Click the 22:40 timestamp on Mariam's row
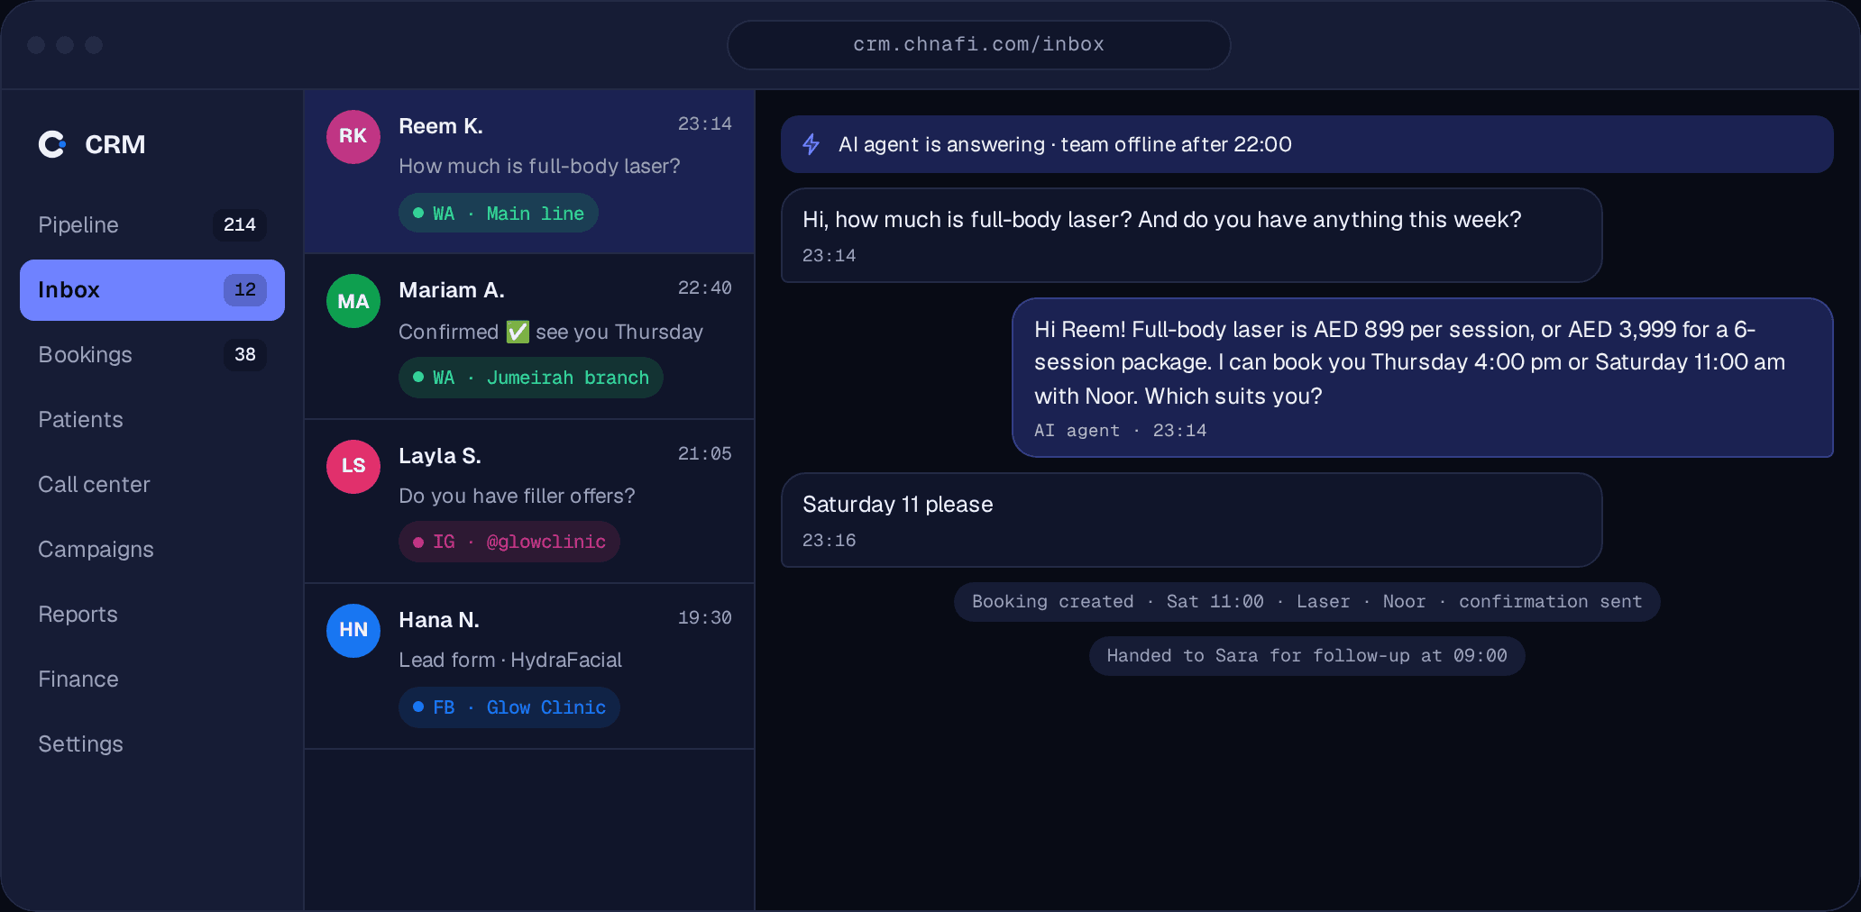This screenshot has width=1861, height=912. coord(705,288)
